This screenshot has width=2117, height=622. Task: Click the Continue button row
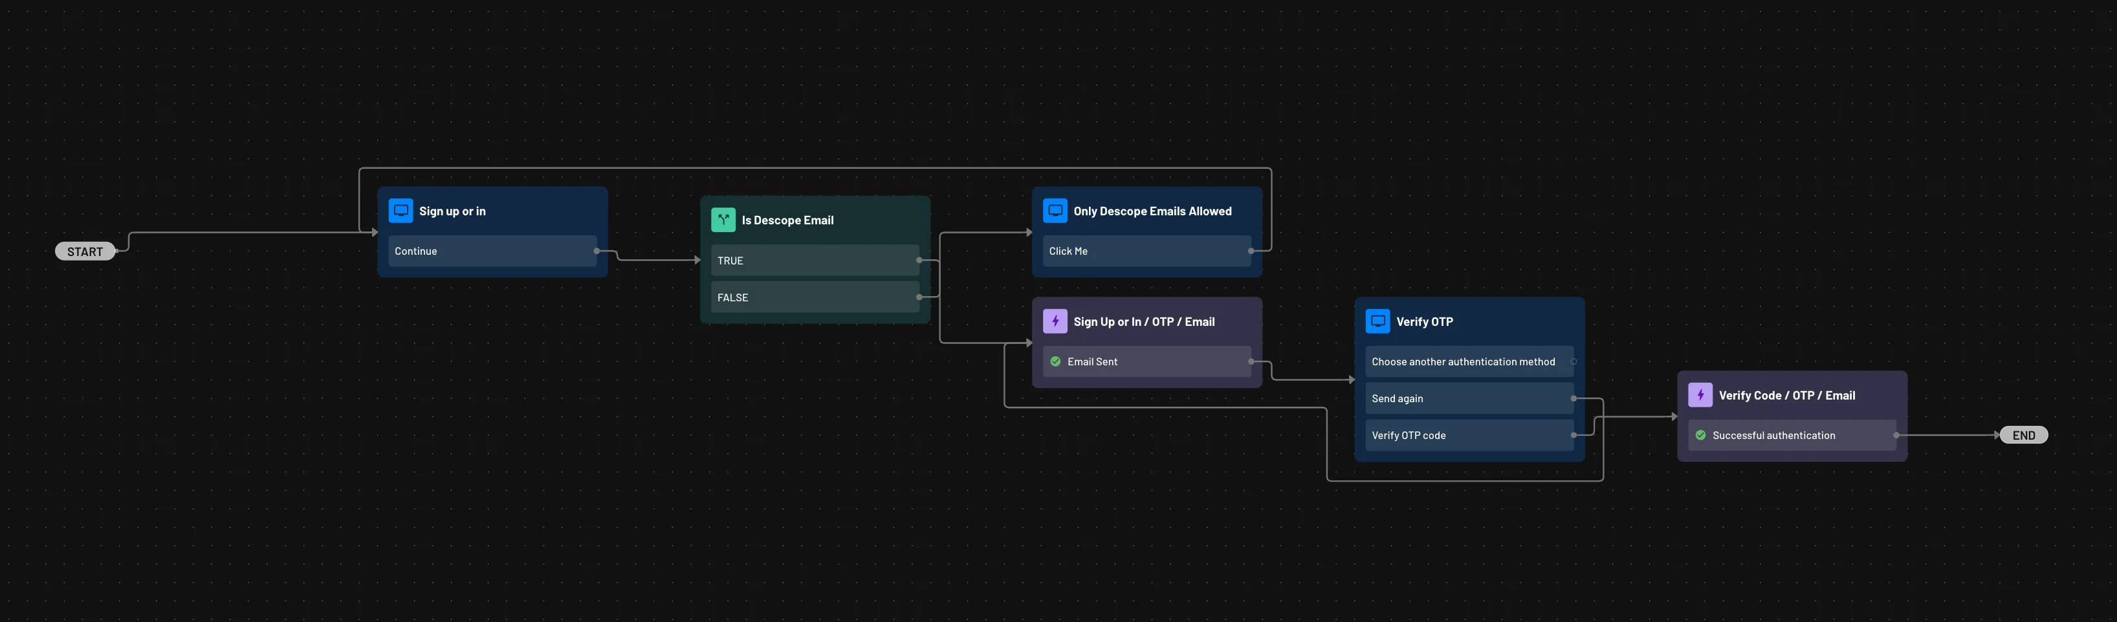[492, 252]
